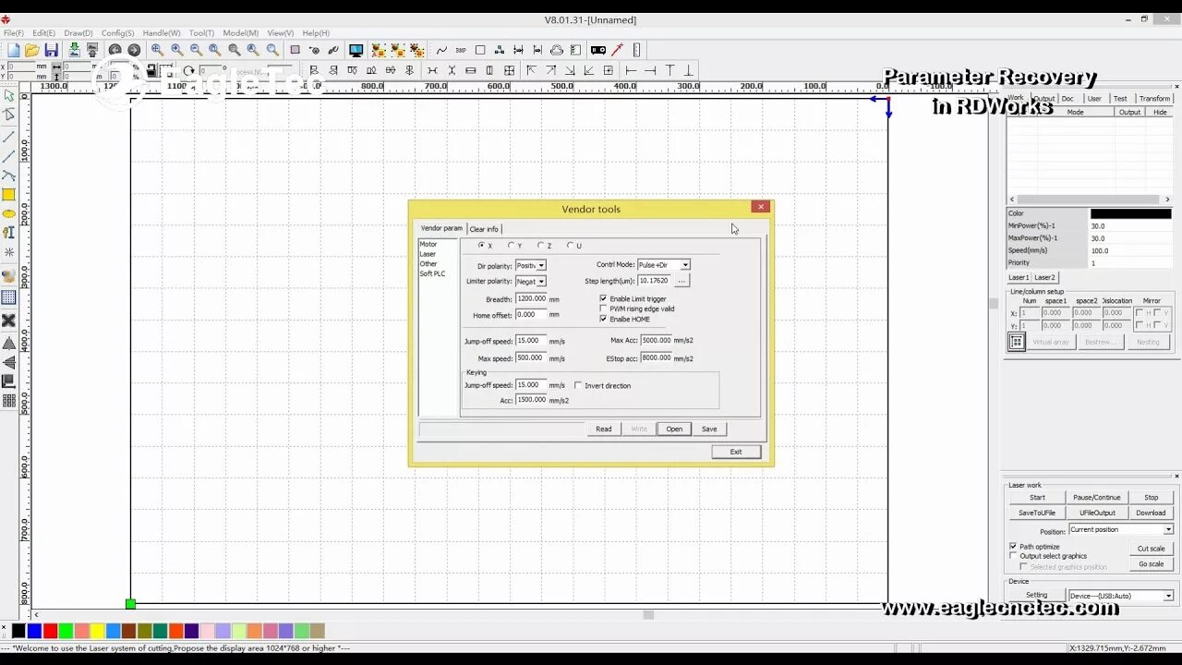This screenshot has height=665, width=1182.
Task: Open the Limiter polarity dropdown
Action: coord(541,281)
